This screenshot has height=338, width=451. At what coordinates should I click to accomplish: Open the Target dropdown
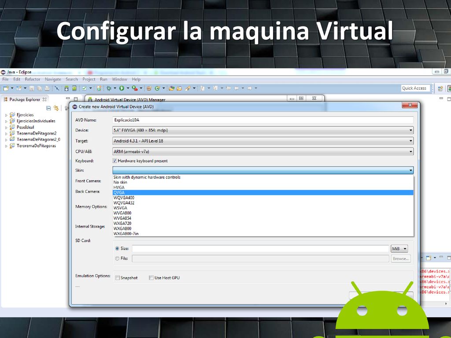pyautogui.click(x=263, y=141)
